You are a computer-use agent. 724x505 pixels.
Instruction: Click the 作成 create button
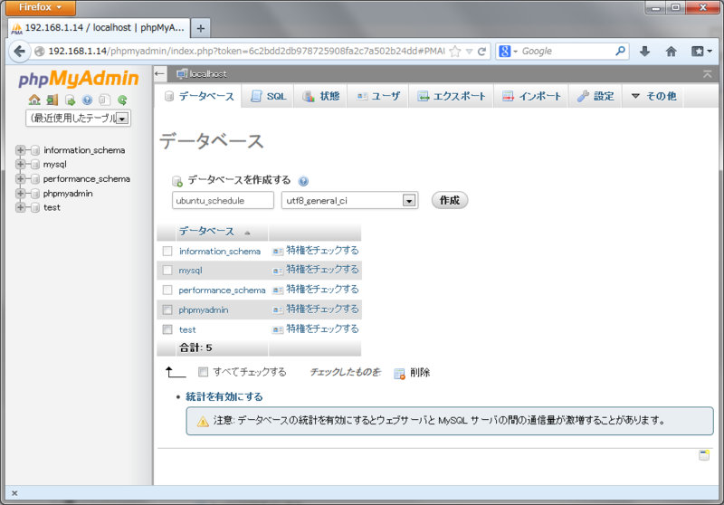450,200
